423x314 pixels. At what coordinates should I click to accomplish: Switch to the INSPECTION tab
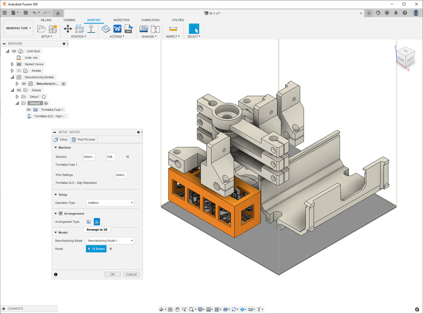click(x=122, y=20)
